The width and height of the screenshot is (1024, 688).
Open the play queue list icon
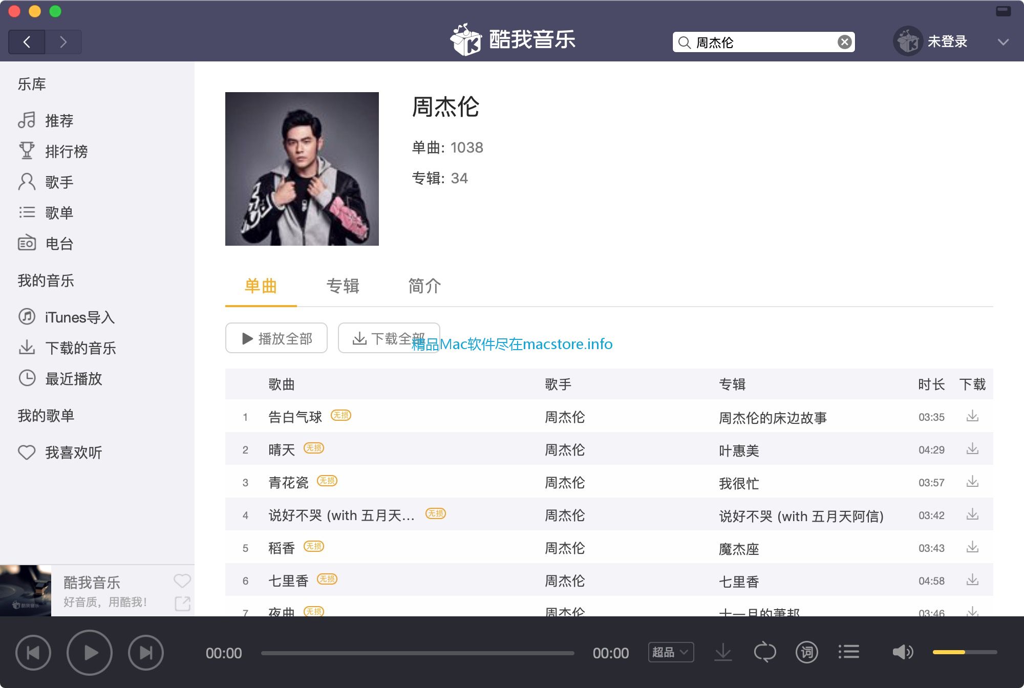point(849,652)
